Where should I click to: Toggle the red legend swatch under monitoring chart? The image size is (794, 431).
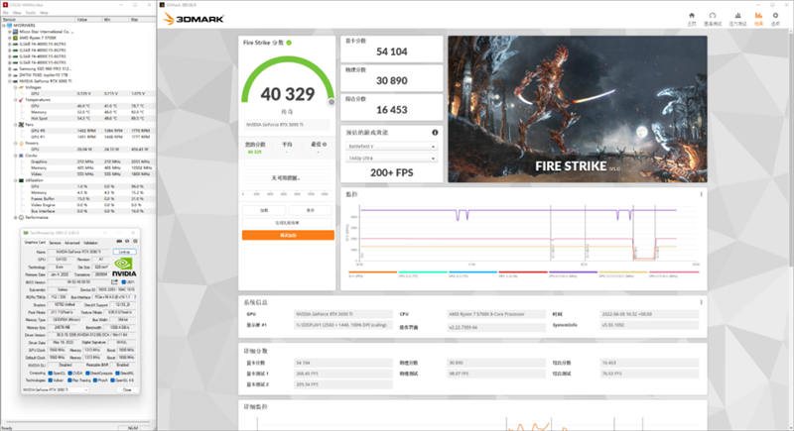(523, 271)
